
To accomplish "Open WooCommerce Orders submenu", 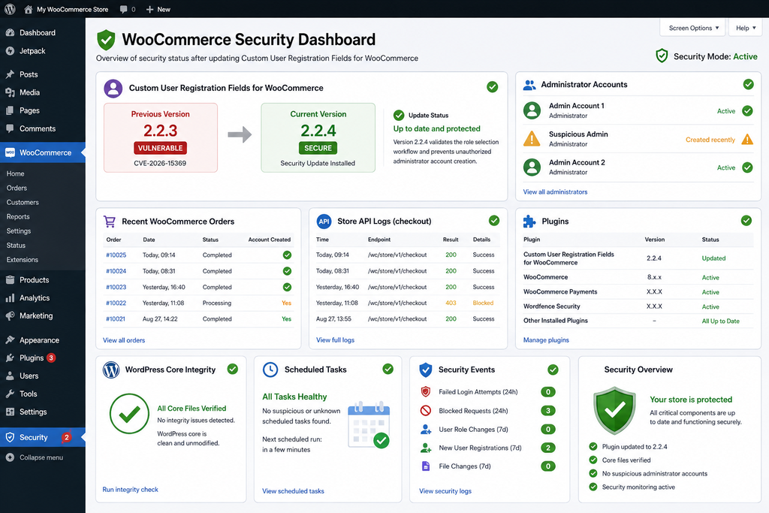I will point(17,188).
